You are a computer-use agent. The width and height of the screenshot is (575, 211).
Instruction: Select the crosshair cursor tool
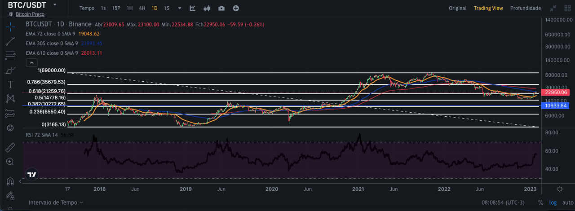pos(10,27)
